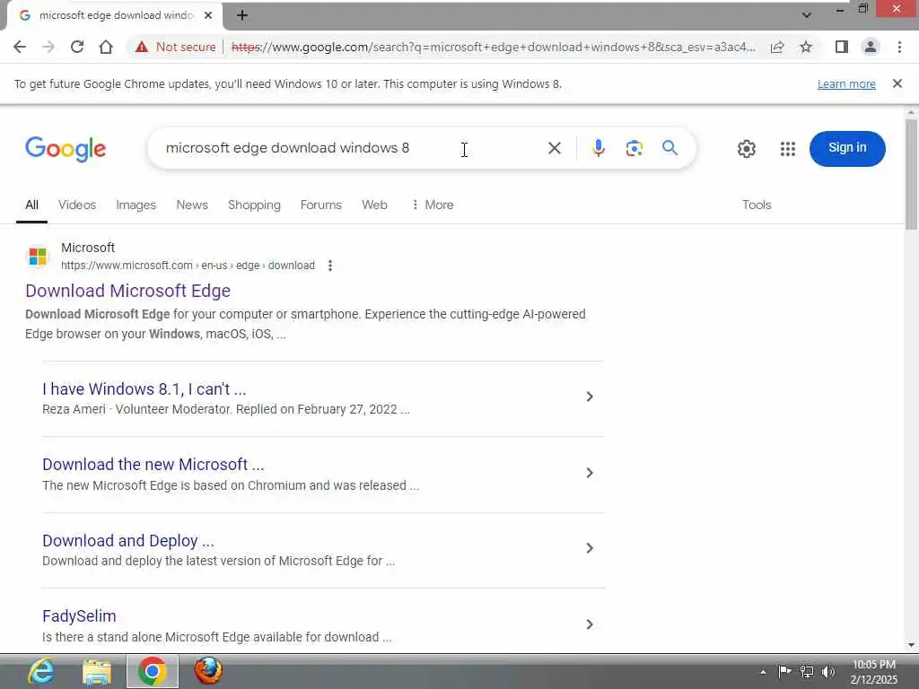Click the Not secure warning icon
Image resolution: width=919 pixels, height=689 pixels.
coord(142,47)
